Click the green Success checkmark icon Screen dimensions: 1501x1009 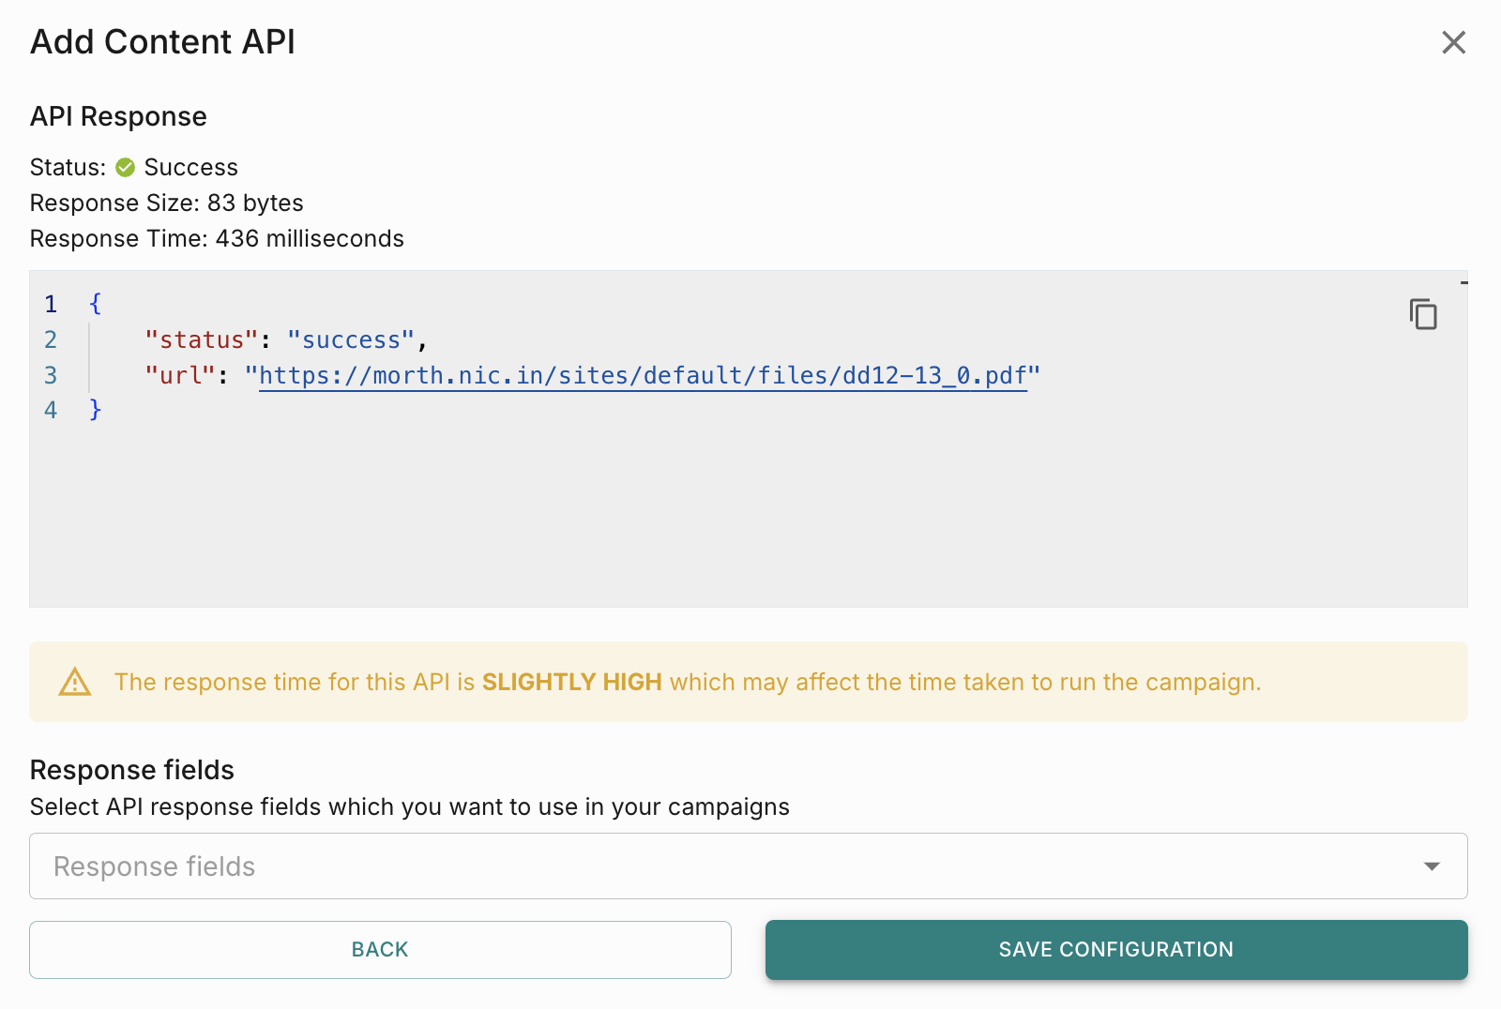[x=125, y=168]
